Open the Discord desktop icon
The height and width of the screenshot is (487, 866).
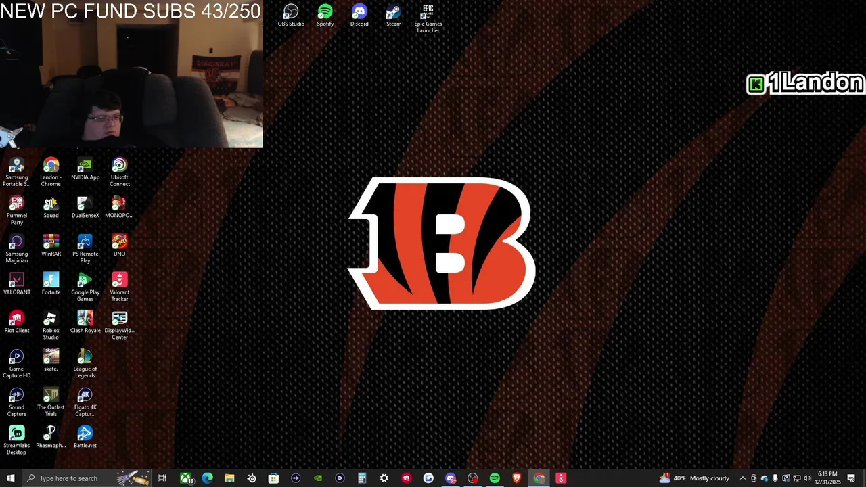[359, 16]
